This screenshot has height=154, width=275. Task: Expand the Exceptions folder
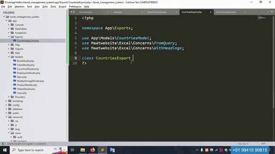pyautogui.click(x=9, y=33)
